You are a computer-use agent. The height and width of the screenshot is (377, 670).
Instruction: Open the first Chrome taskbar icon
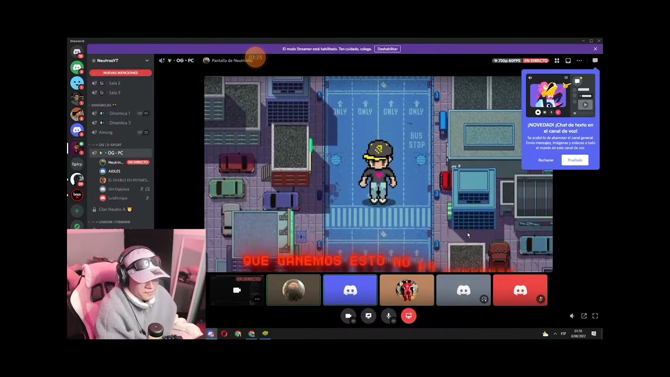click(238, 334)
